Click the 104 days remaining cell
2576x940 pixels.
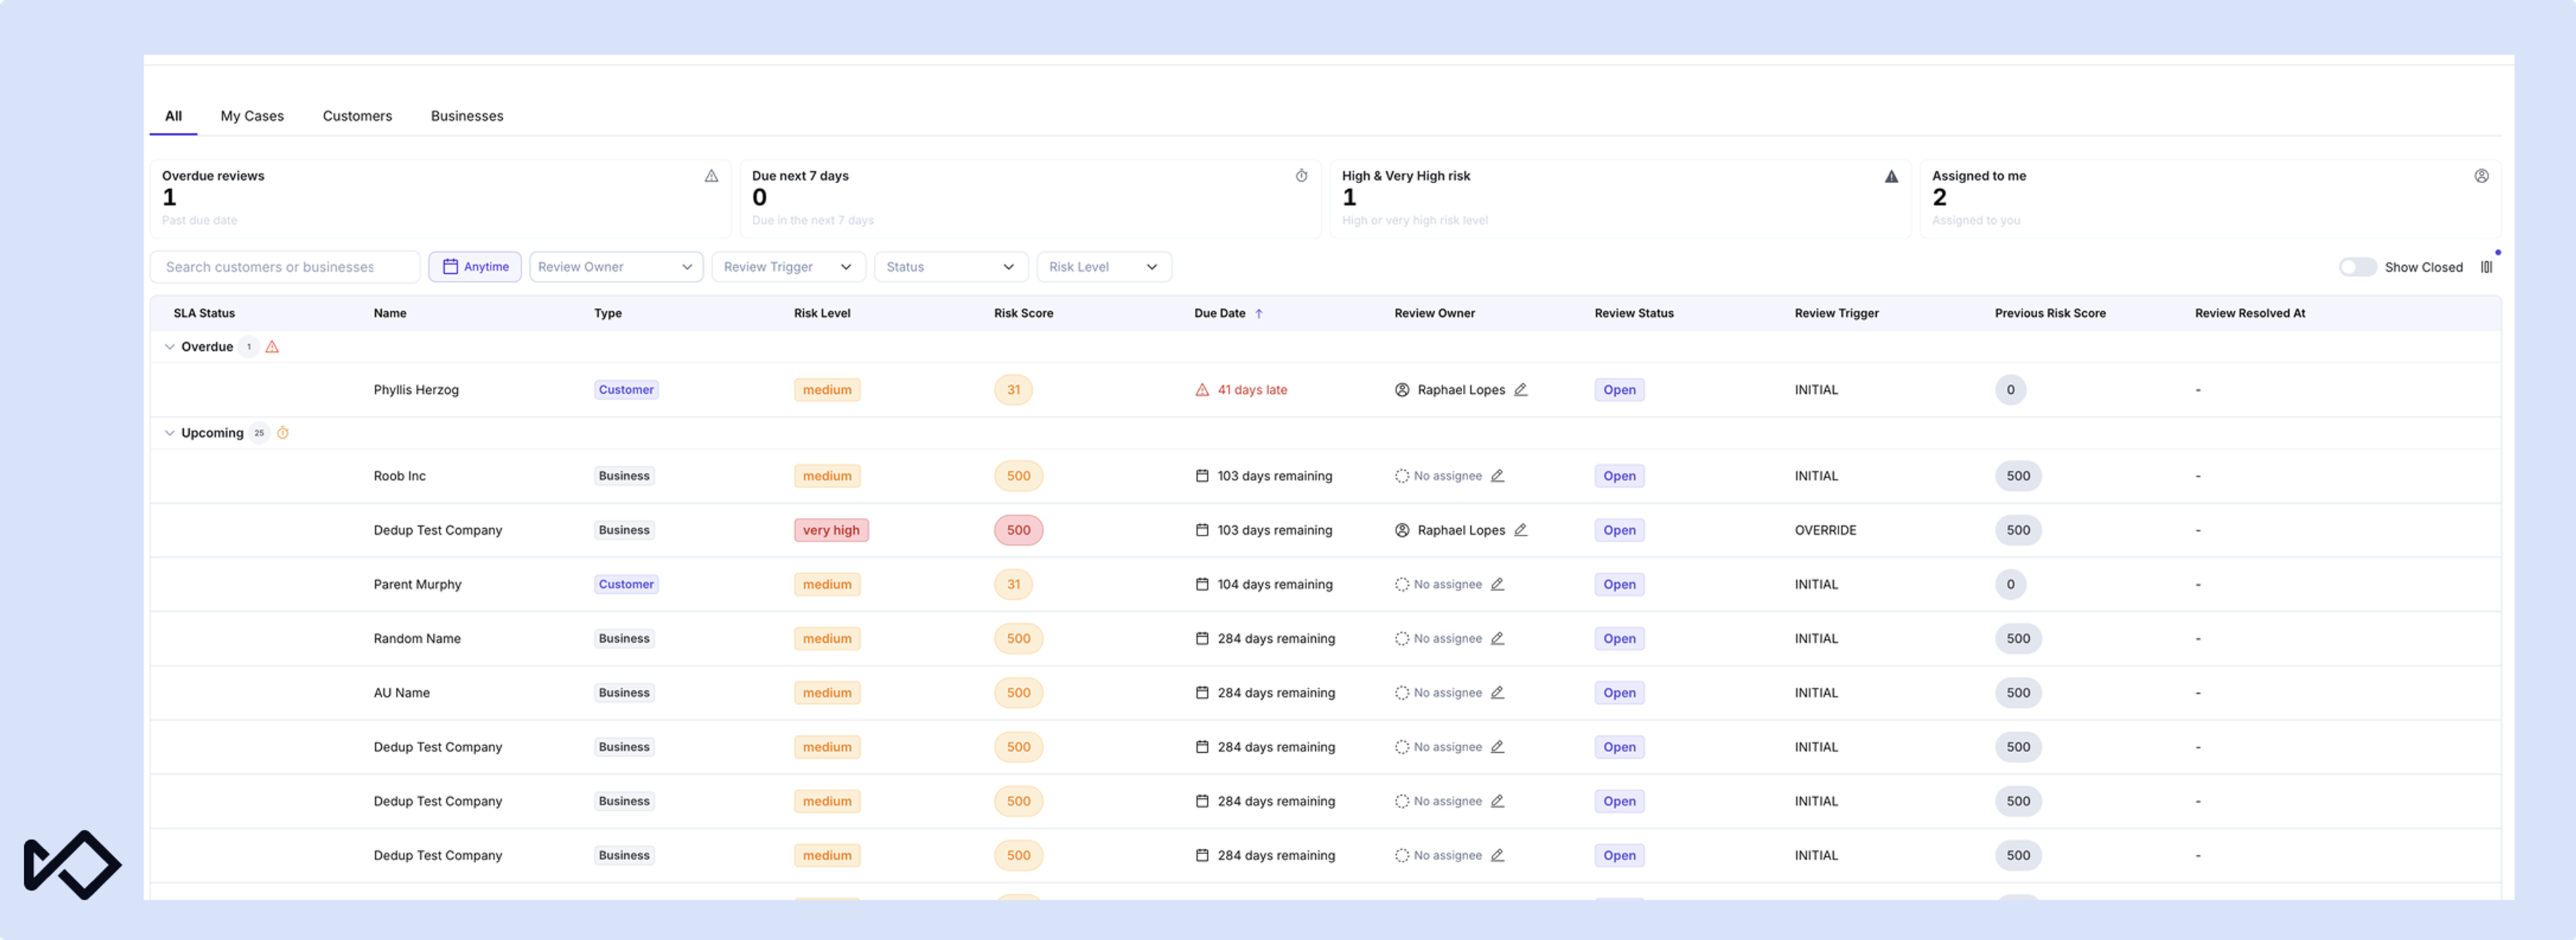(x=1274, y=584)
